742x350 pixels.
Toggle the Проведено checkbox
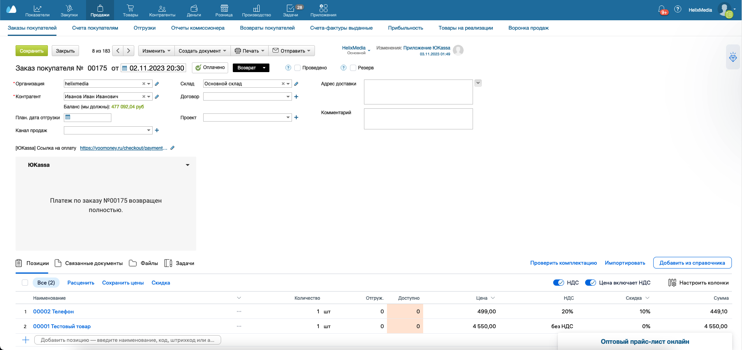tap(297, 68)
